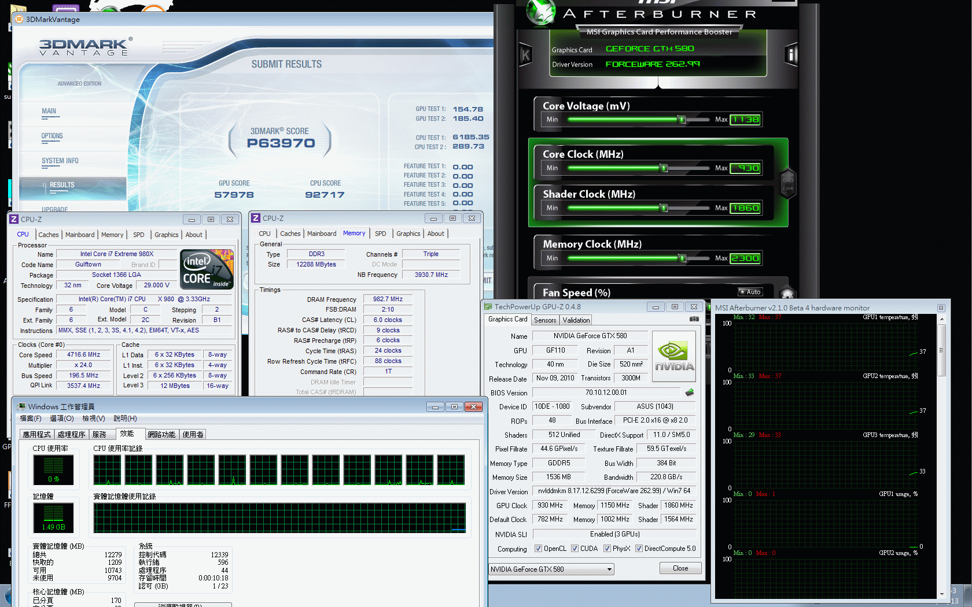Open the Afterburner info panel icon
This screenshot has height=607, width=972.
click(x=791, y=55)
